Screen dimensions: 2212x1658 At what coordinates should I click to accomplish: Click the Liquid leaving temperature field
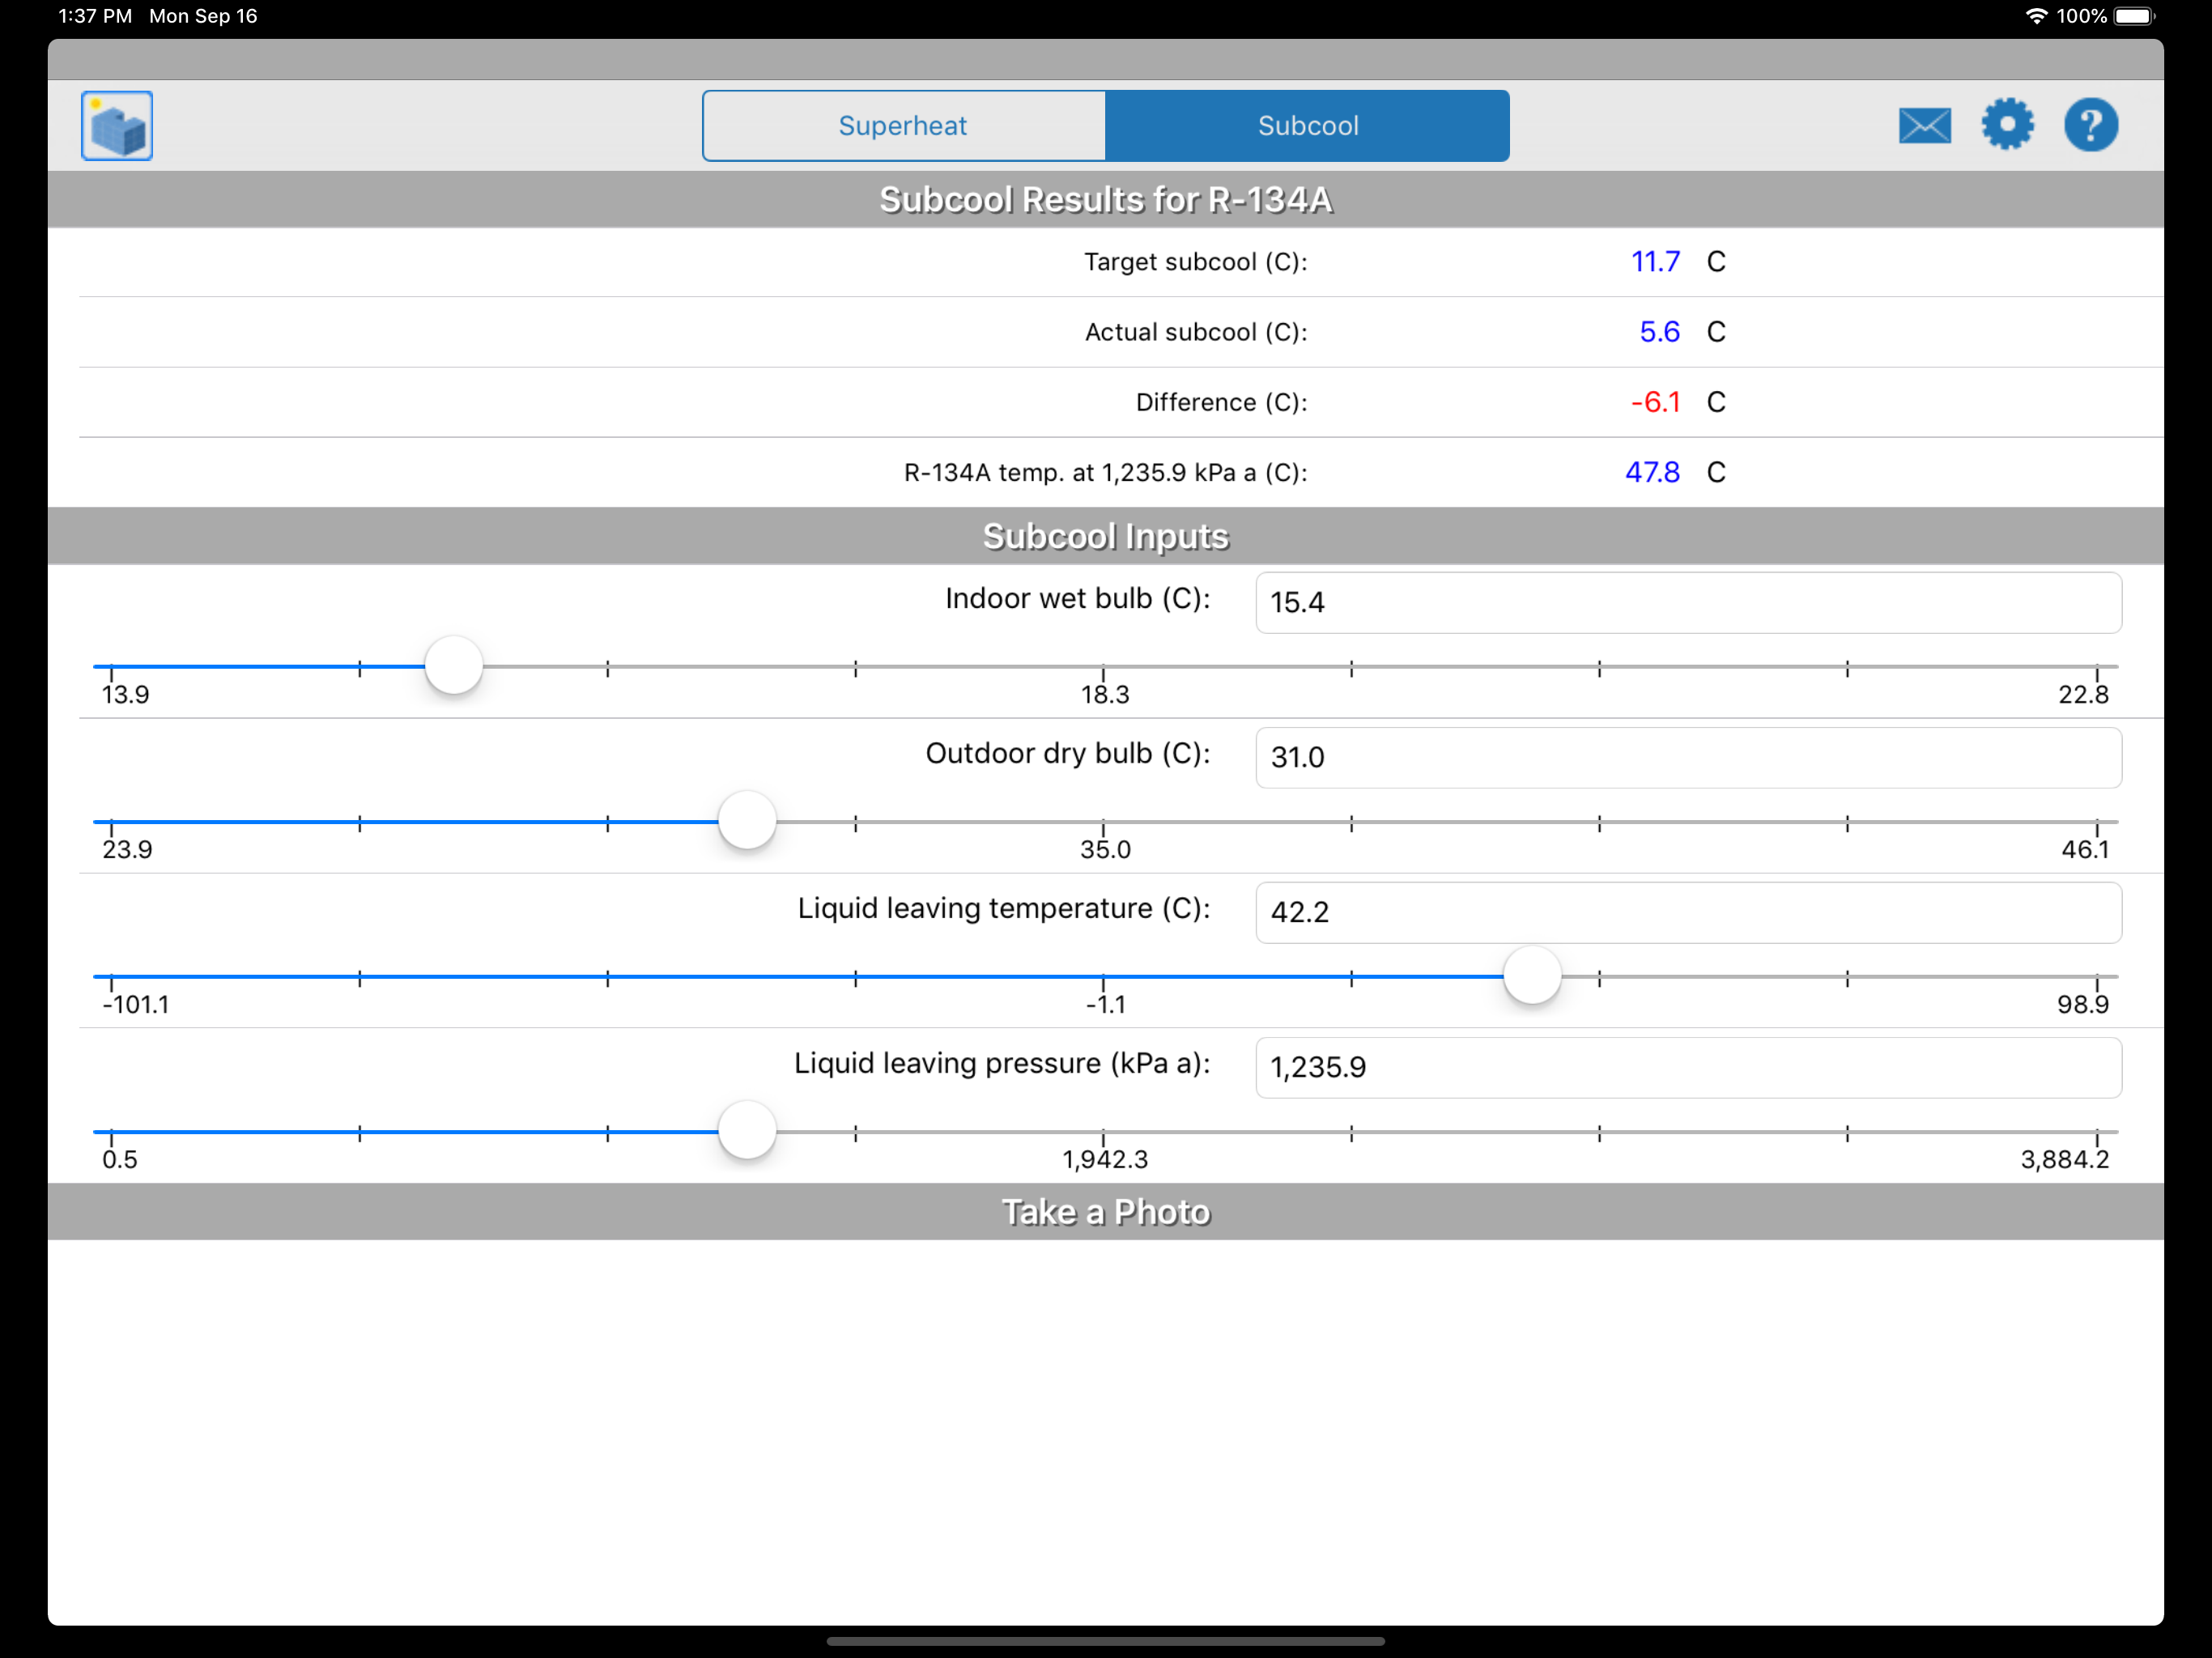click(1687, 912)
